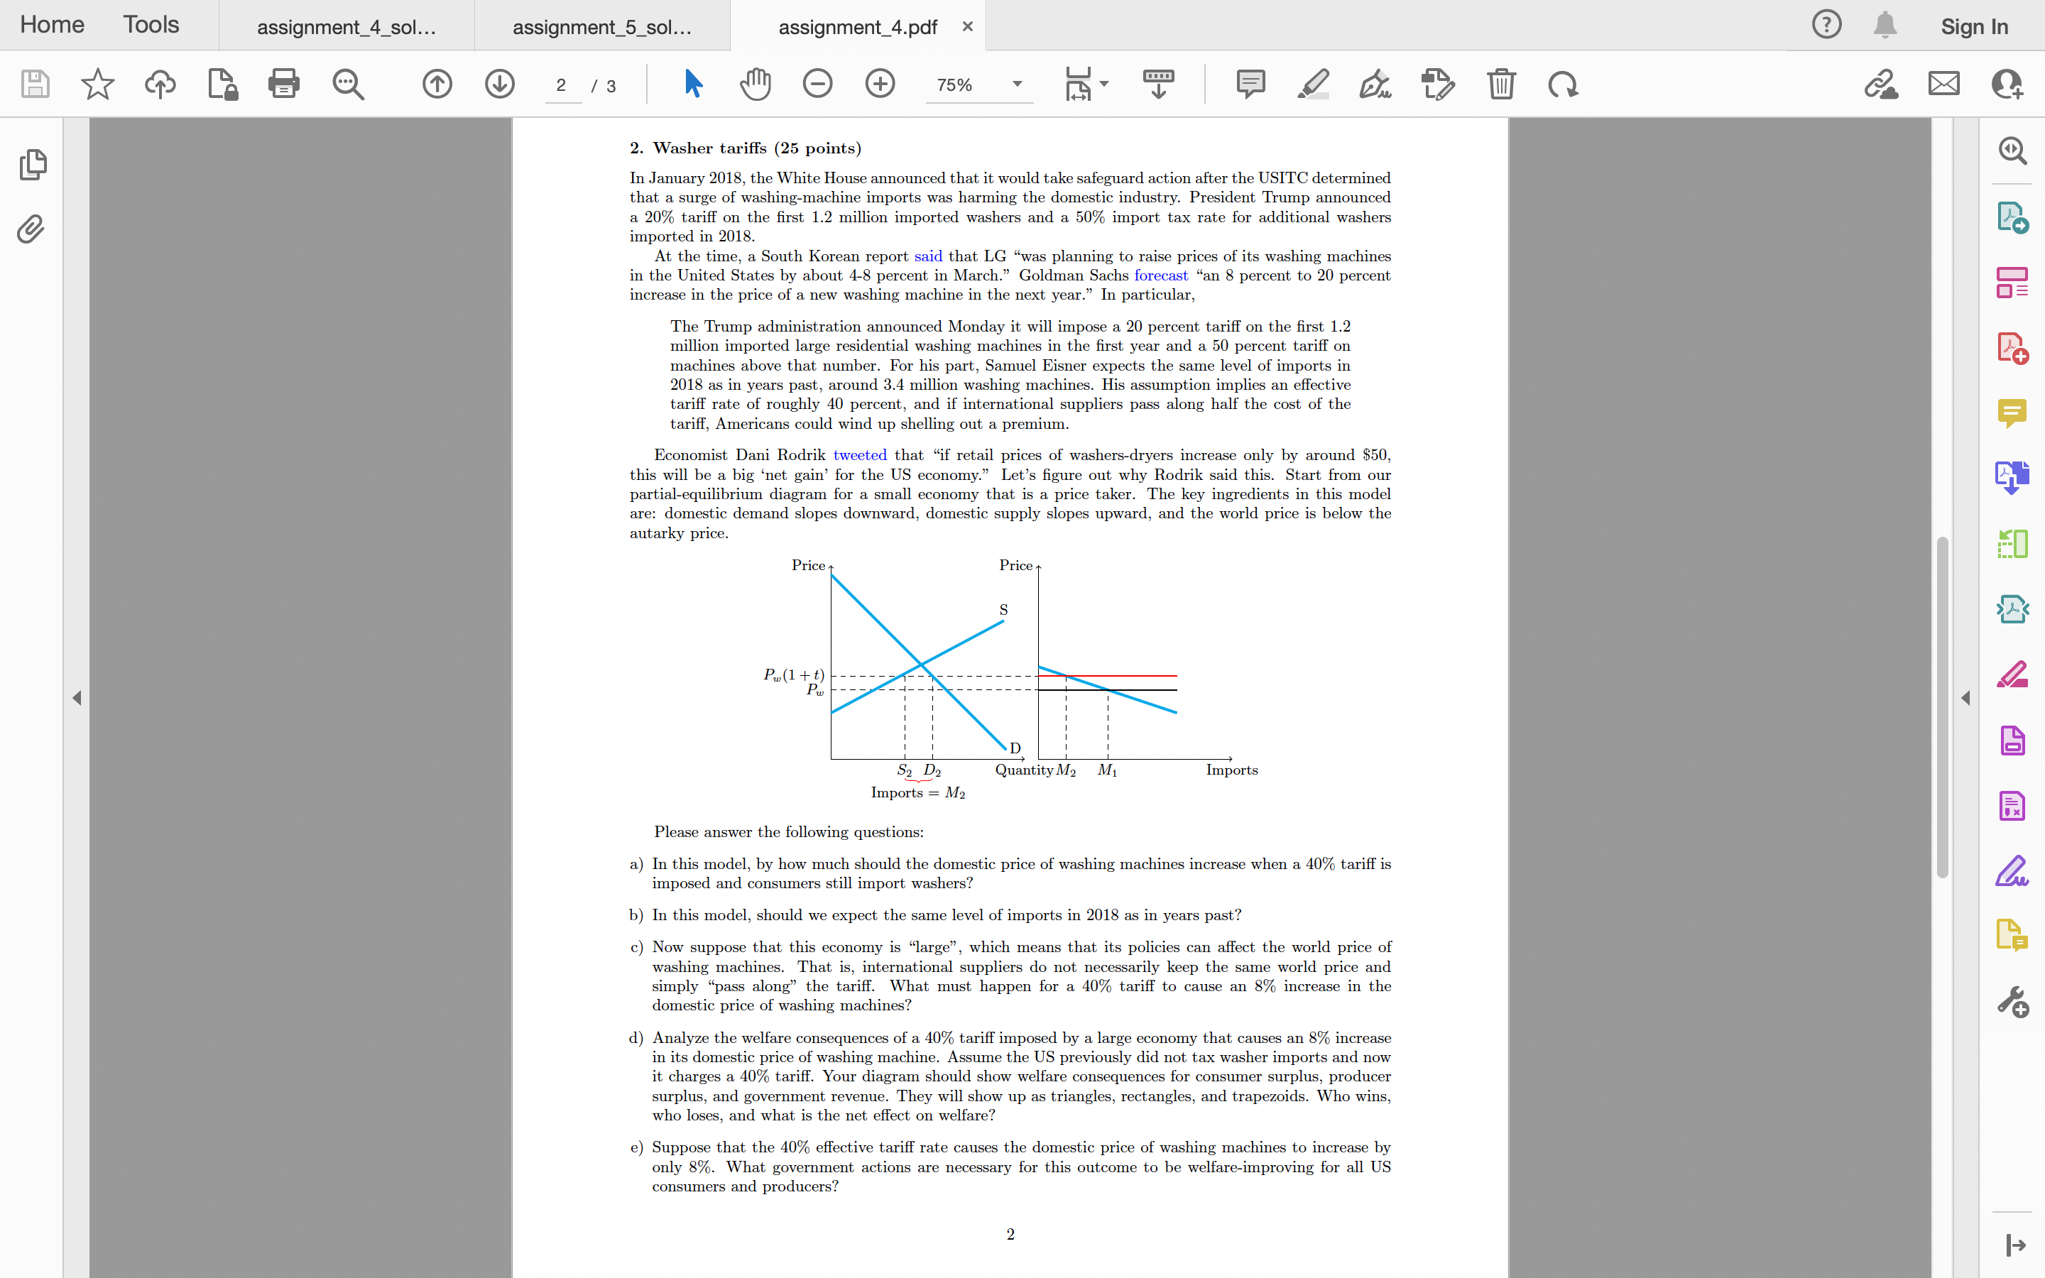Select the Hand tool for panning

click(755, 84)
